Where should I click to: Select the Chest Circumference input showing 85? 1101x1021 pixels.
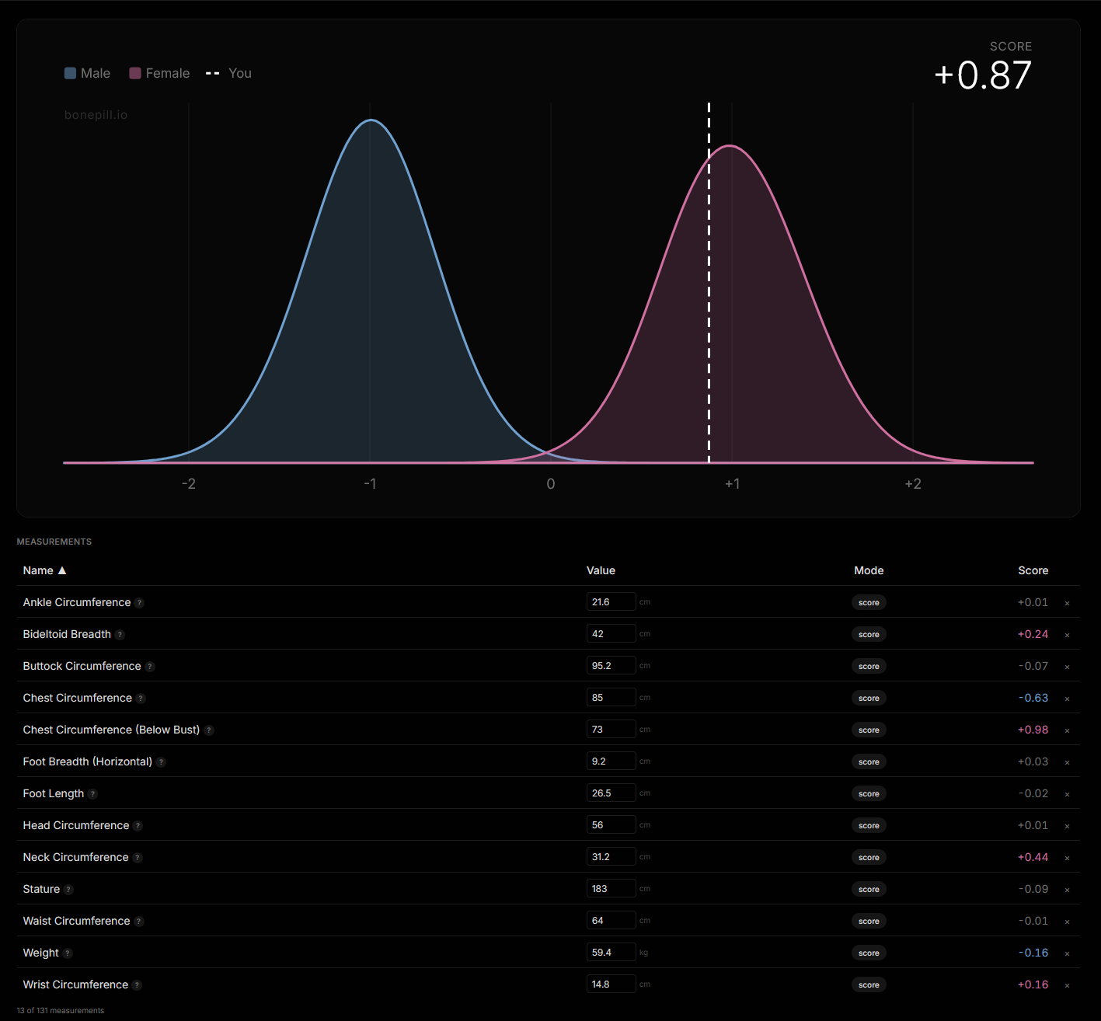pos(611,698)
